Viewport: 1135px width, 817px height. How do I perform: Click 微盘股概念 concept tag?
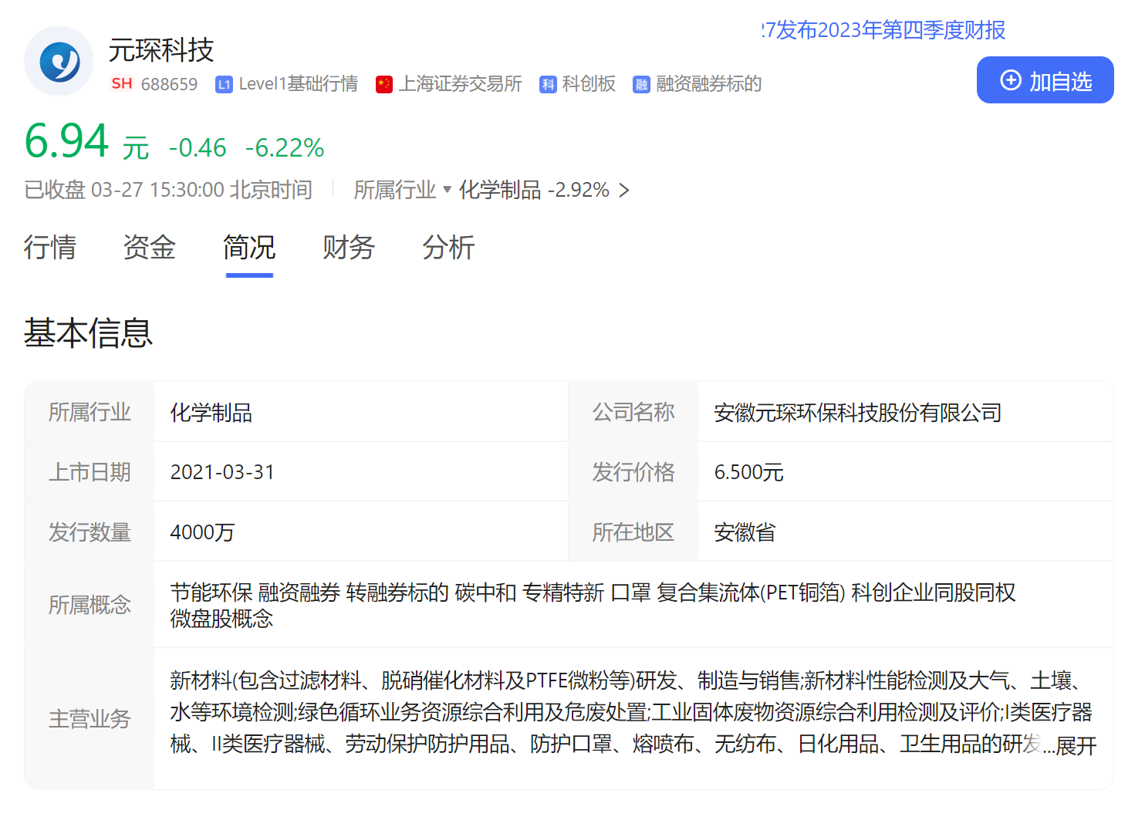[x=221, y=619]
